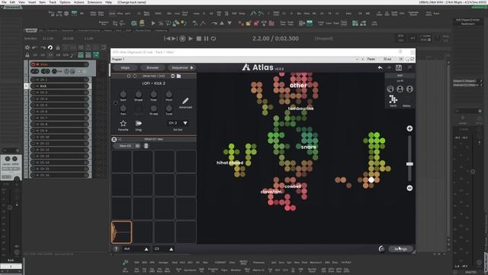The height and width of the screenshot is (275, 488).
Task: Open the Track menu
Action: coord(53,2)
